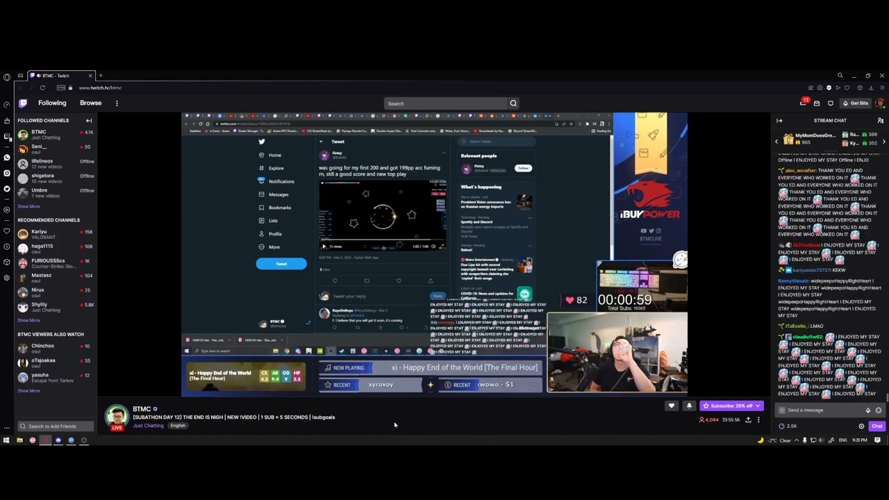889x500 pixels.
Task: Show previous gift leaderboard entry
Action: 776,142
